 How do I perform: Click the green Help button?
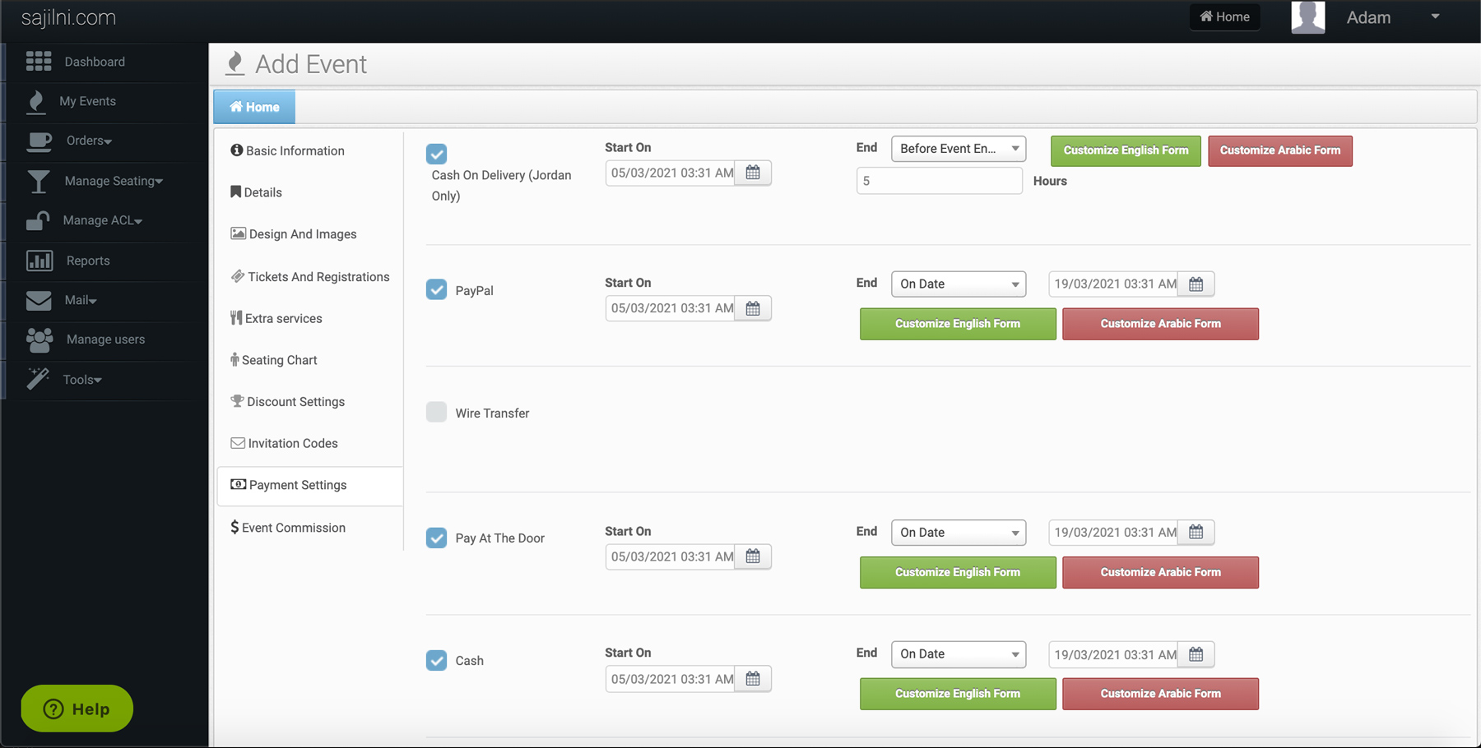77,709
